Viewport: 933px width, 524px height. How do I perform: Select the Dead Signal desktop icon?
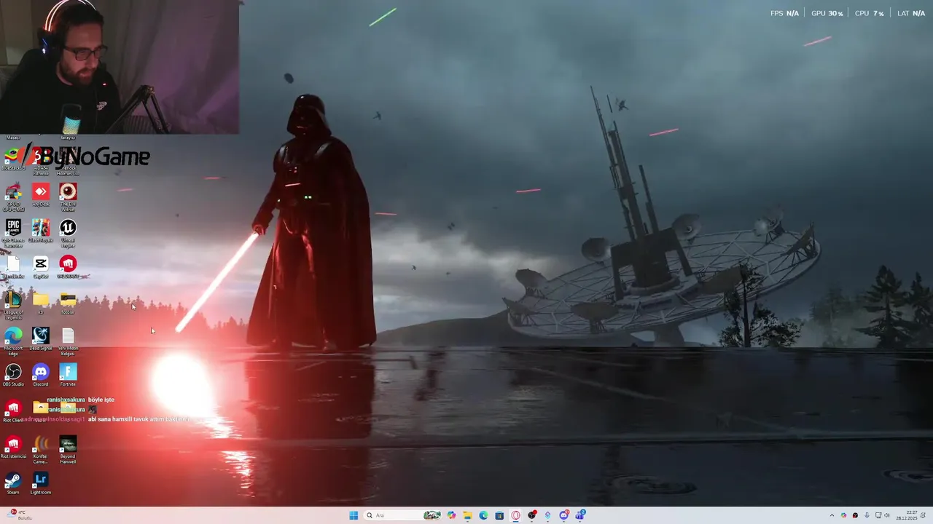(41, 338)
